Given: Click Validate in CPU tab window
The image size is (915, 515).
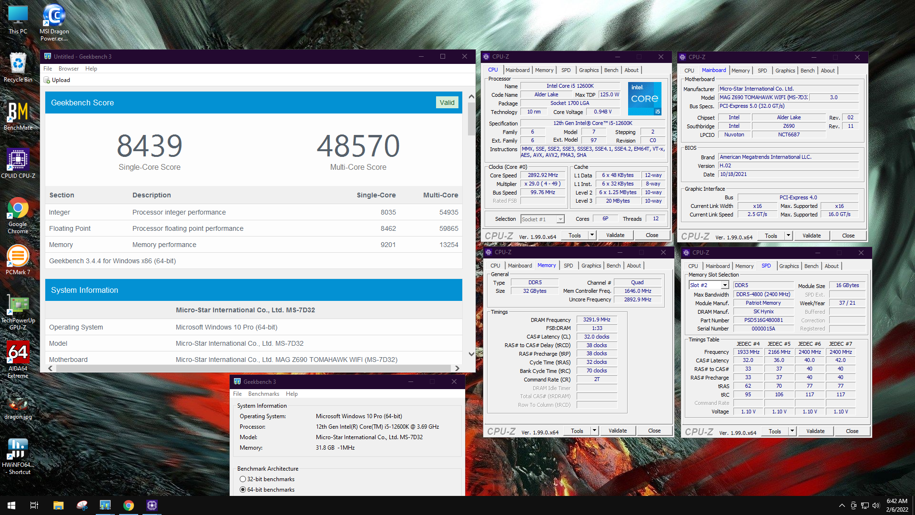Looking at the screenshot, I should [x=615, y=235].
